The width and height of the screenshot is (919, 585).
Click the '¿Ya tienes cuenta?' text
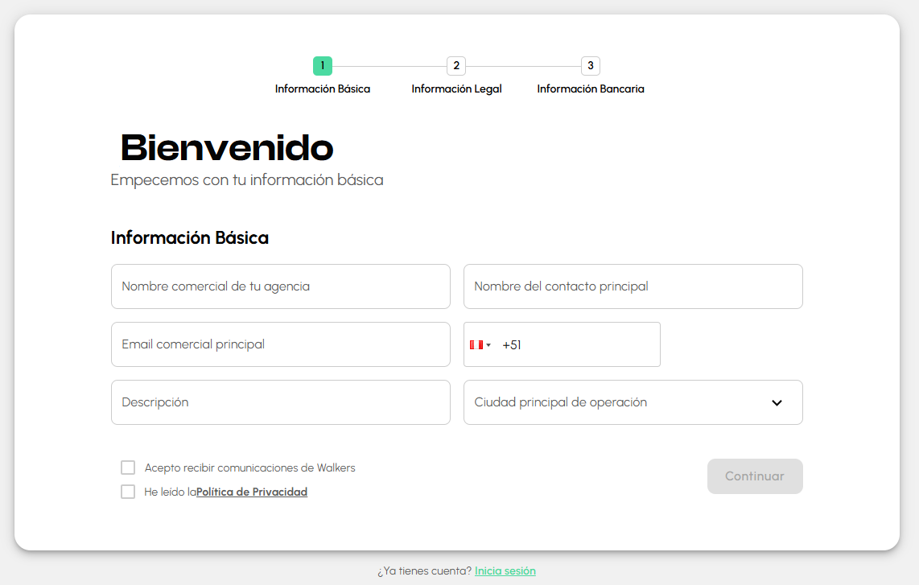pos(424,571)
